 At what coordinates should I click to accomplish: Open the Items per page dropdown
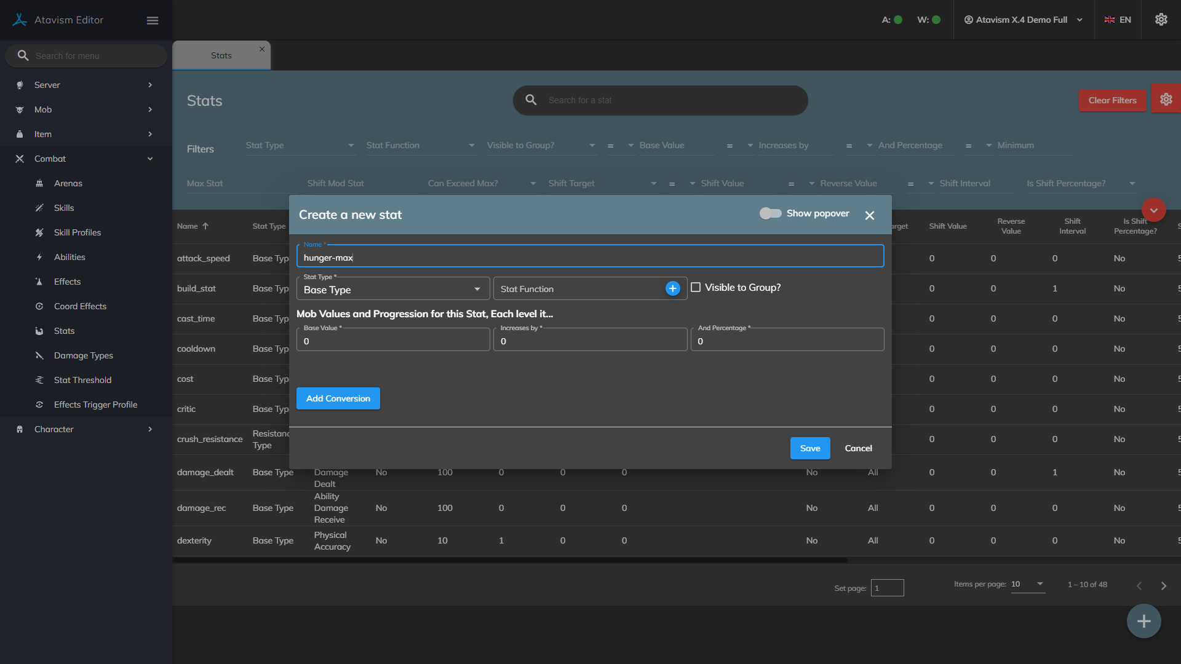[x=1027, y=584]
